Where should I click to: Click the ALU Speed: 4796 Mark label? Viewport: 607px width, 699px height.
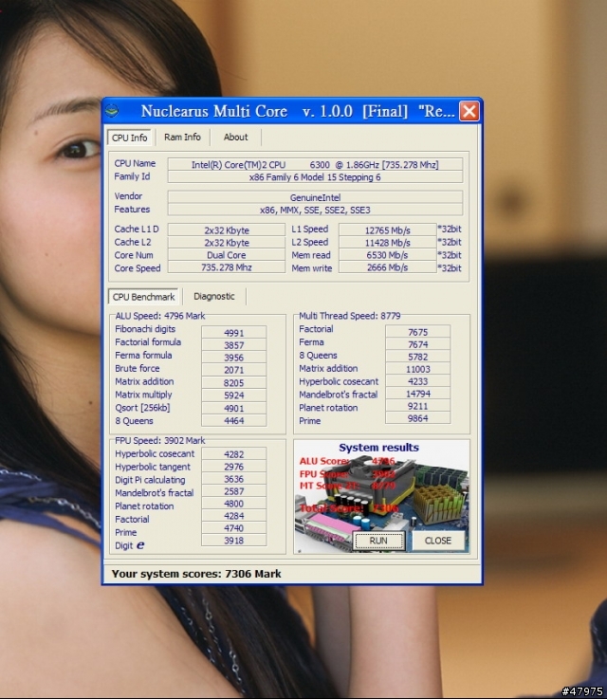point(160,316)
